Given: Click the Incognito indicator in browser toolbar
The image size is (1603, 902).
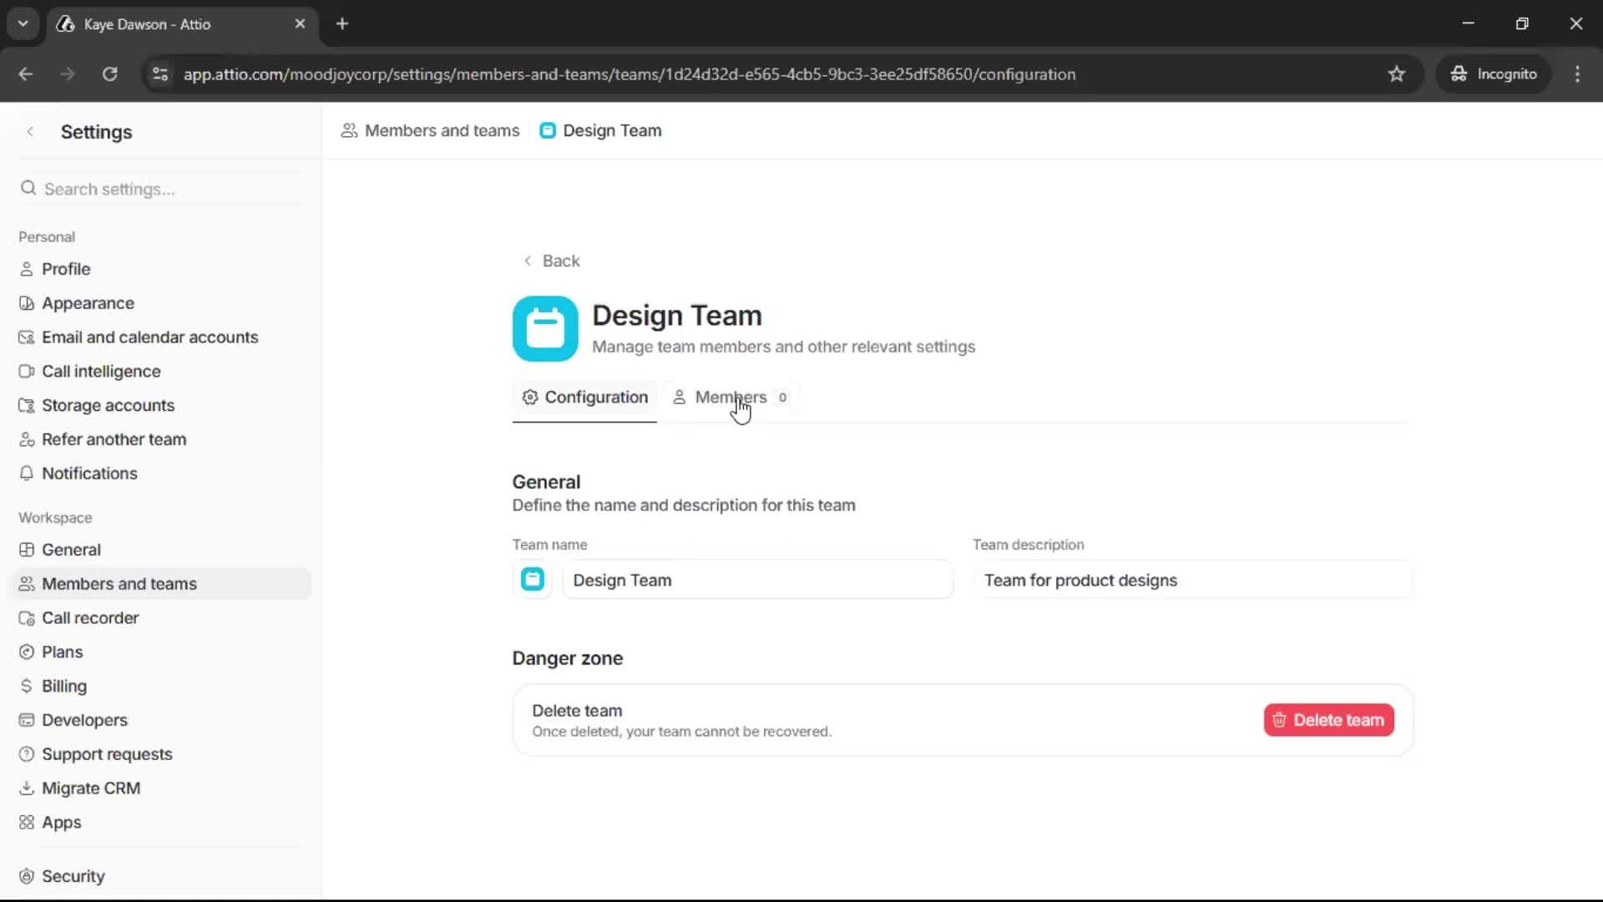Looking at the screenshot, I should (x=1494, y=74).
